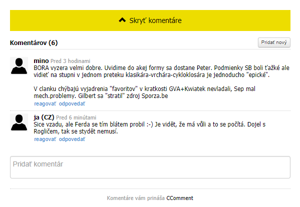Screen dimensions: 300x207
Task: Click the Komentáre vám prináša footer text
Action: [x=136, y=198]
